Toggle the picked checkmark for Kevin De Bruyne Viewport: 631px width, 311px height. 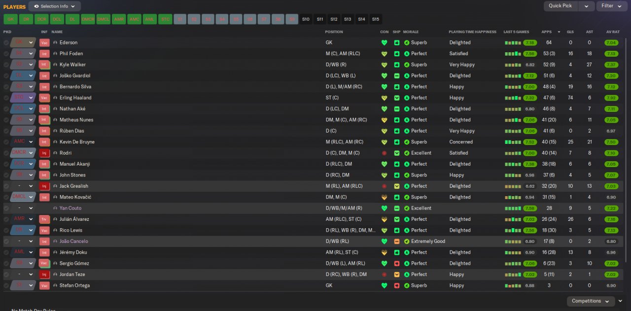coord(6,142)
